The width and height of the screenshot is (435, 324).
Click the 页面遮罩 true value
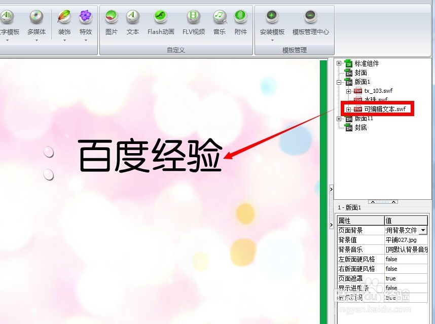coord(406,278)
